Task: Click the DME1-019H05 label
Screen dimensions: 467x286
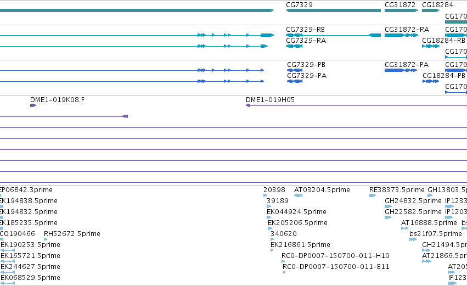Action: pos(270,100)
